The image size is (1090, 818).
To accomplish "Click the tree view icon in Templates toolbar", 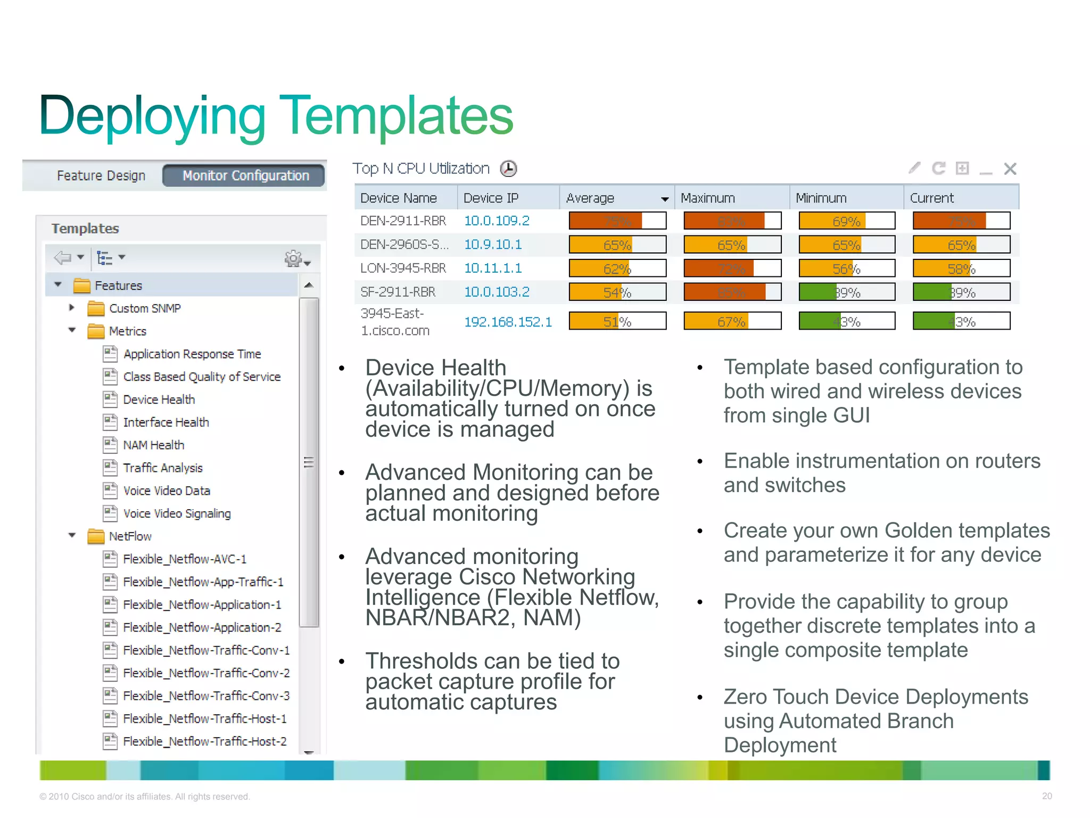I will click(x=105, y=258).
